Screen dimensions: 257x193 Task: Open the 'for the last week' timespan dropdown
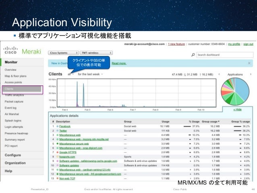coord(90,74)
